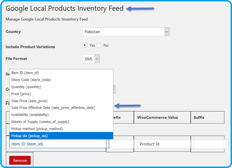Image resolution: width=232 pixels, height=168 pixels.
Task: Choose Quantity (quantity) option
Action: click(x=61, y=87)
